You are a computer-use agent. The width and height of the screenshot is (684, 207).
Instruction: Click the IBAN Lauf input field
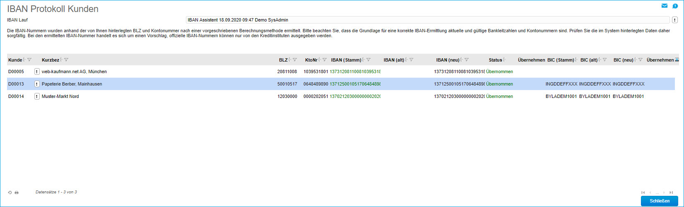point(427,20)
